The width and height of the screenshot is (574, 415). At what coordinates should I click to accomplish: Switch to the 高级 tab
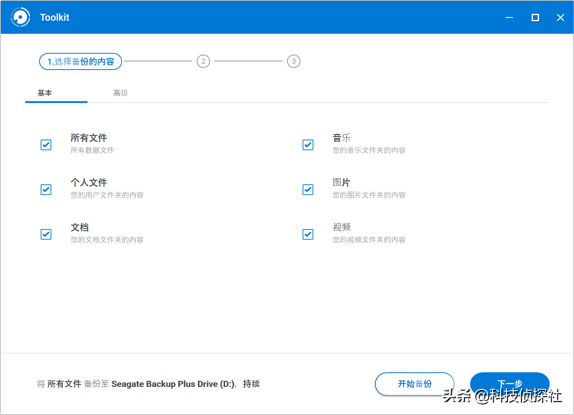pos(120,93)
